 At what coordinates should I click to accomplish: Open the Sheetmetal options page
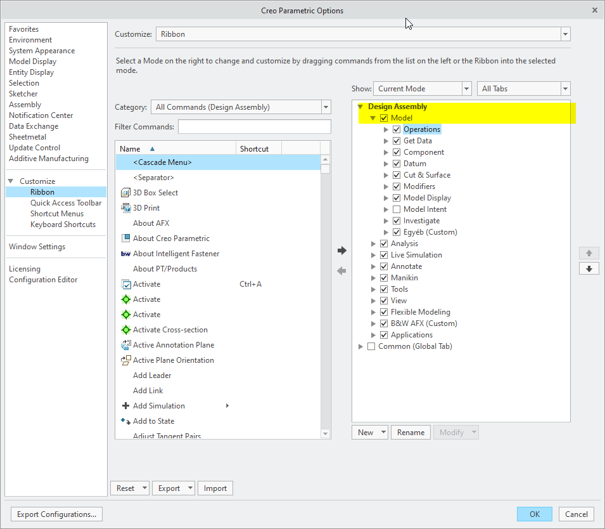(x=27, y=137)
